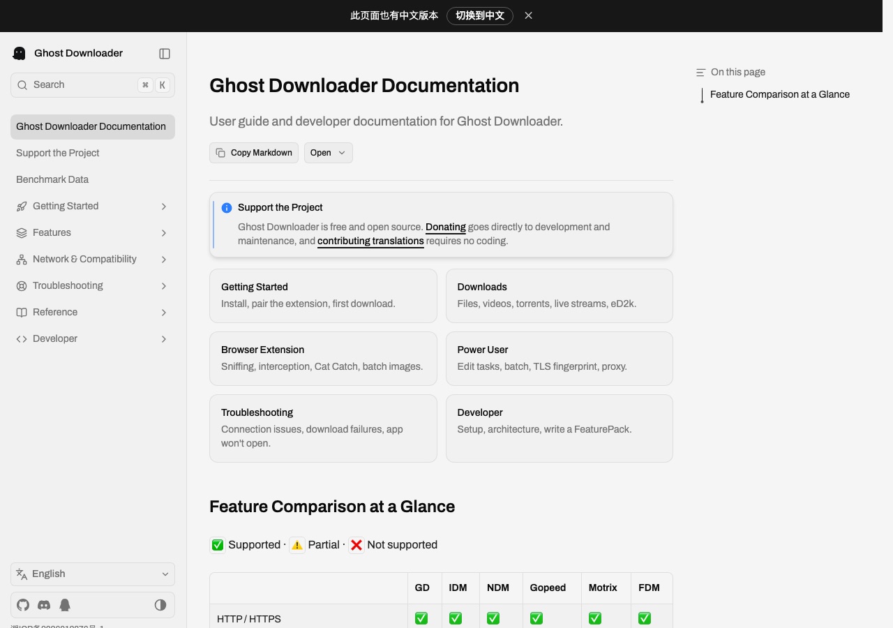Click the Motrix checkmark in HTTP / HTTPS row
This screenshot has height=628, width=893.
coord(595,618)
